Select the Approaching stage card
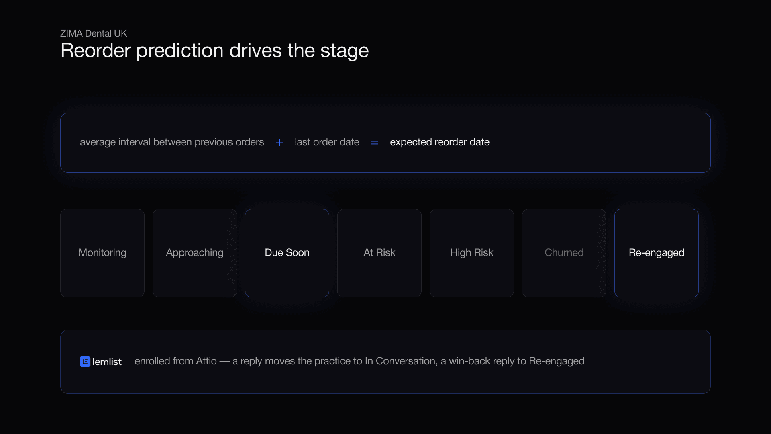This screenshot has width=771, height=434. 195,253
